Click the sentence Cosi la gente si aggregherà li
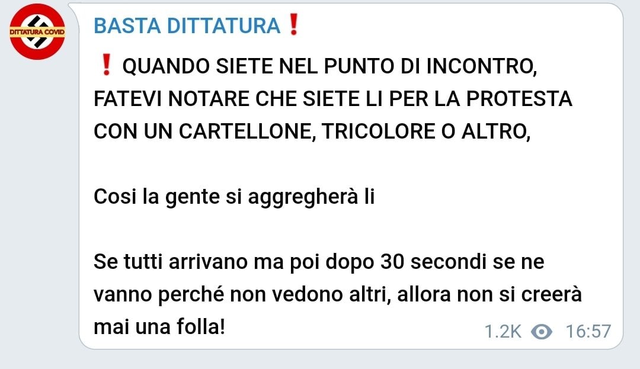The image size is (640, 369). click(234, 197)
